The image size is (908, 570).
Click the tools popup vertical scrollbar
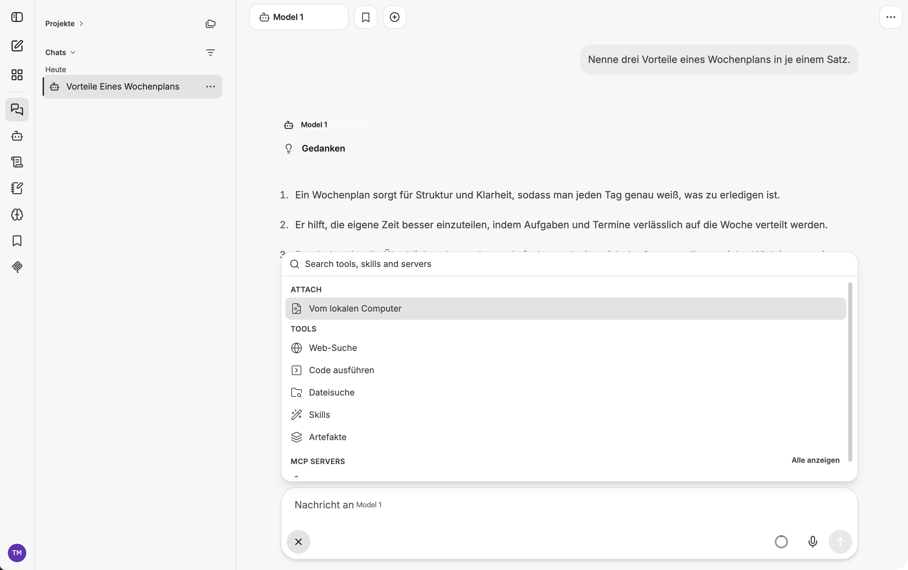(x=850, y=372)
